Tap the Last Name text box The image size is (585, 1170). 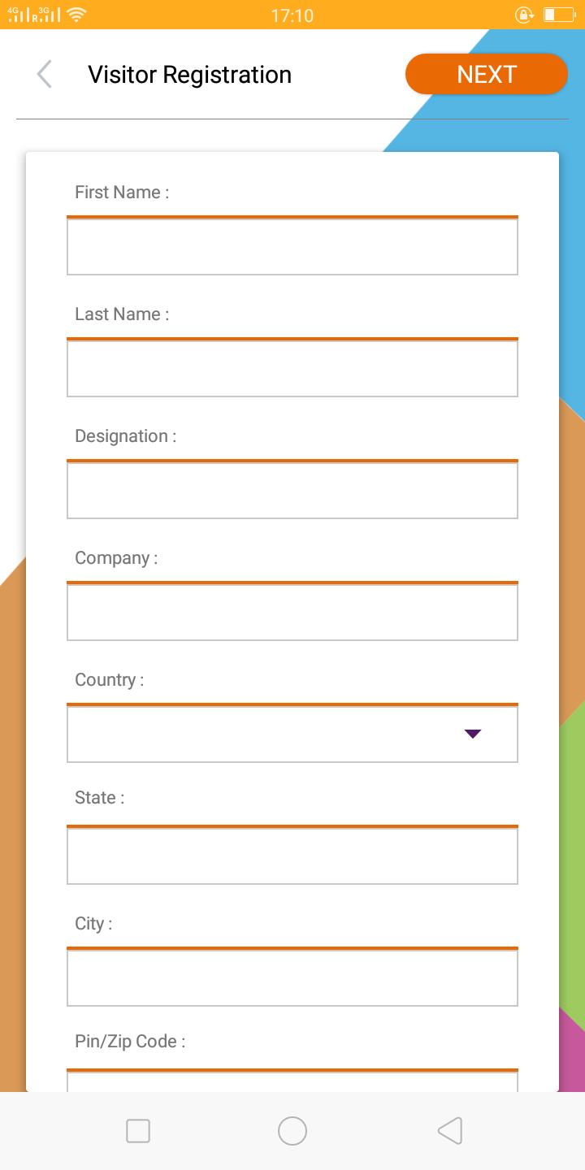click(x=292, y=369)
